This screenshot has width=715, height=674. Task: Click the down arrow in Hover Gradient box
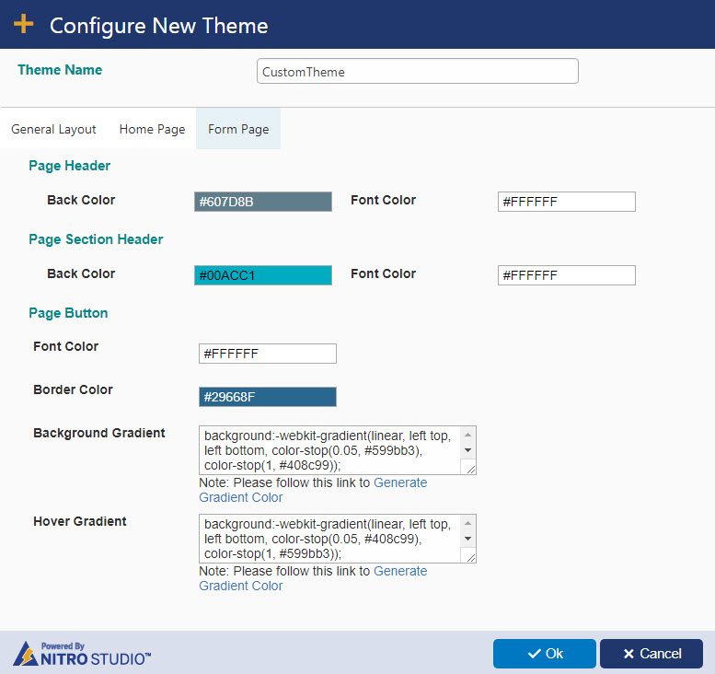[x=467, y=539]
